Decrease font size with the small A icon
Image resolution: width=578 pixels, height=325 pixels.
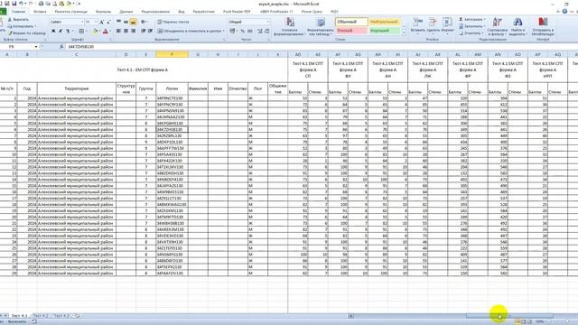click(x=108, y=22)
